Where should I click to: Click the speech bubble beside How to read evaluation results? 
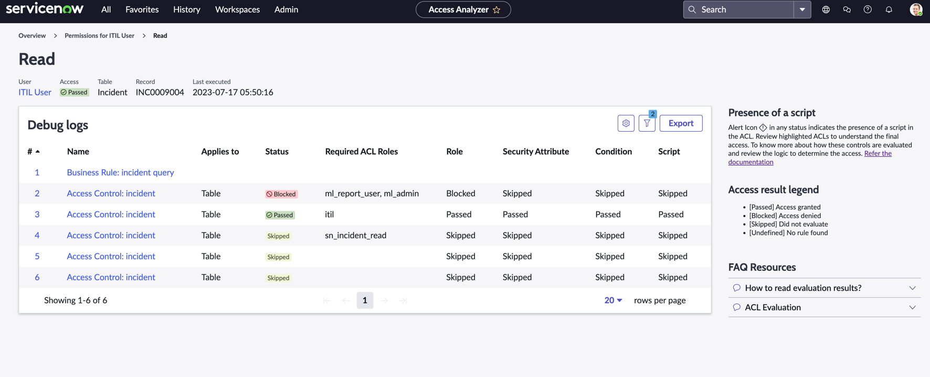[x=737, y=288]
